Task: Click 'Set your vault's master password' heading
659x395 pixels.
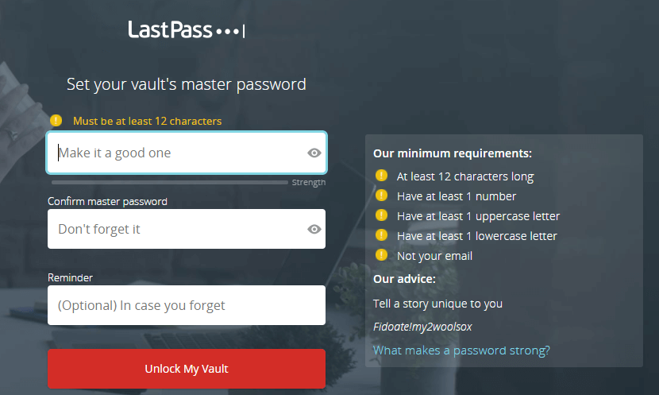Action: click(187, 84)
